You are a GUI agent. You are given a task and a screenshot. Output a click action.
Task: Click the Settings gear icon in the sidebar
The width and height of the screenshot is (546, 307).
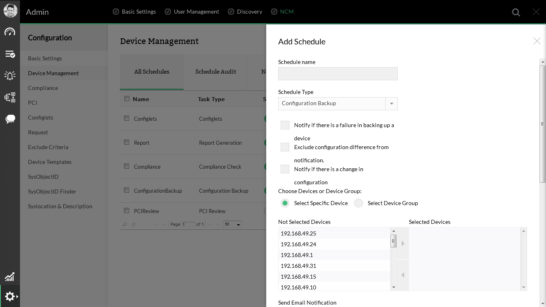tap(9, 296)
